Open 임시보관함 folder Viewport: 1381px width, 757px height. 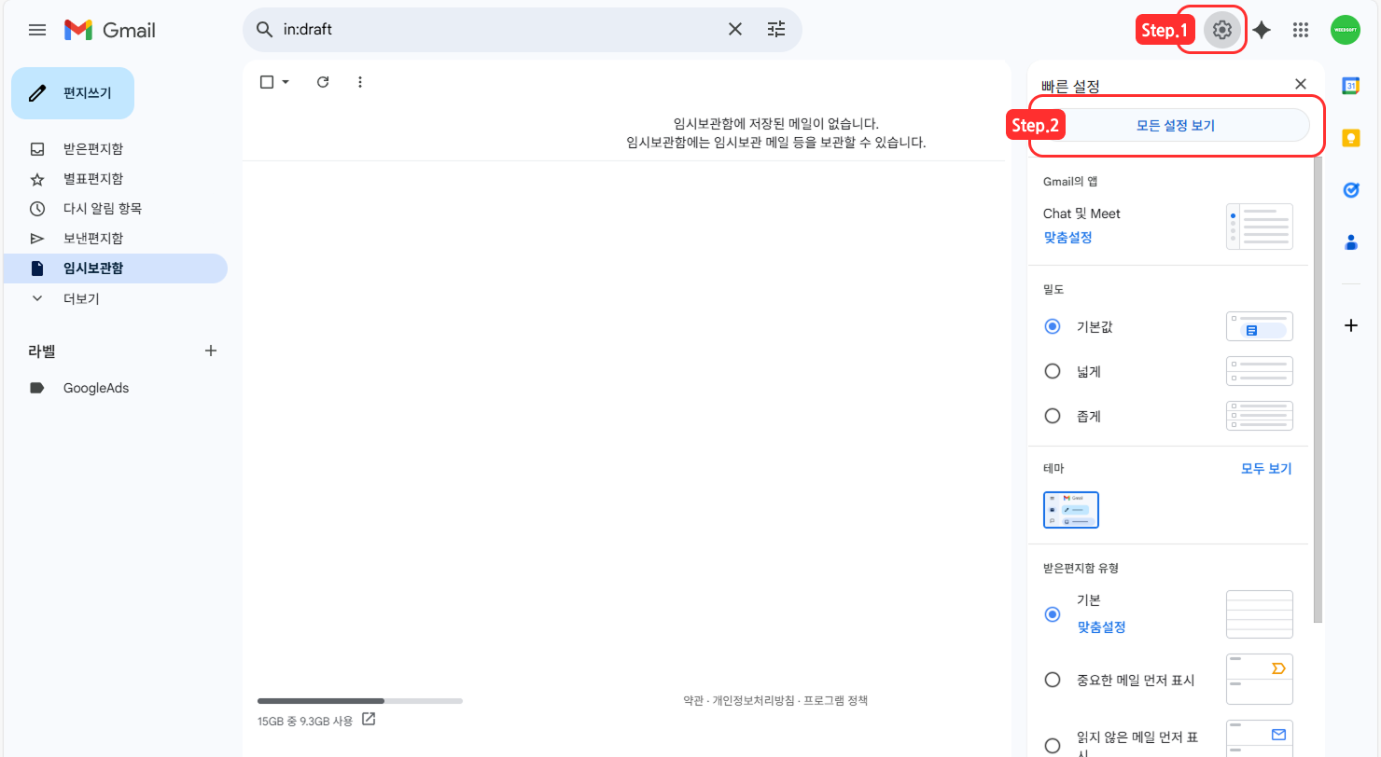click(x=116, y=268)
